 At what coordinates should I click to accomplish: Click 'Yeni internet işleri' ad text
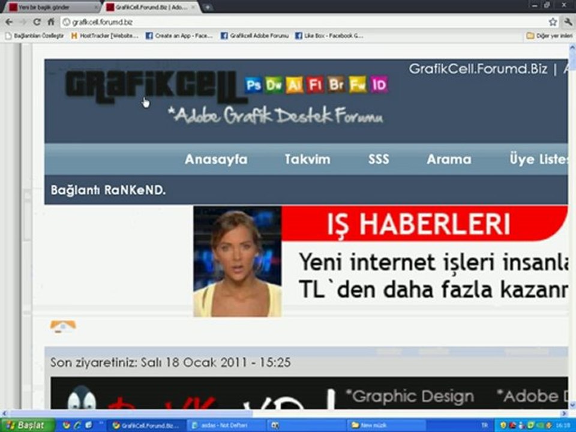tap(434, 275)
